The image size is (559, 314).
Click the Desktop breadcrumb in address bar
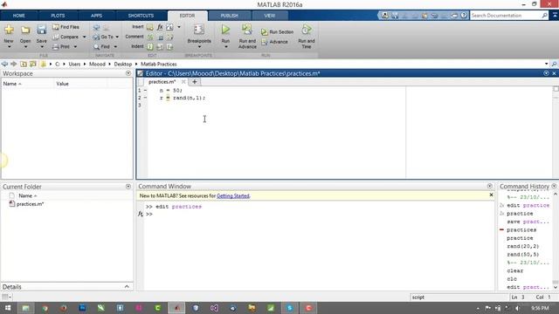[123, 64]
